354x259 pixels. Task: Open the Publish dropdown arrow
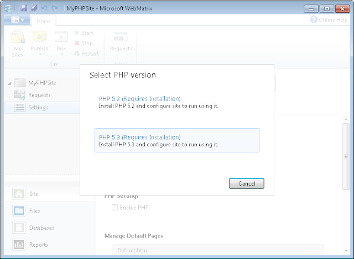[x=40, y=55]
